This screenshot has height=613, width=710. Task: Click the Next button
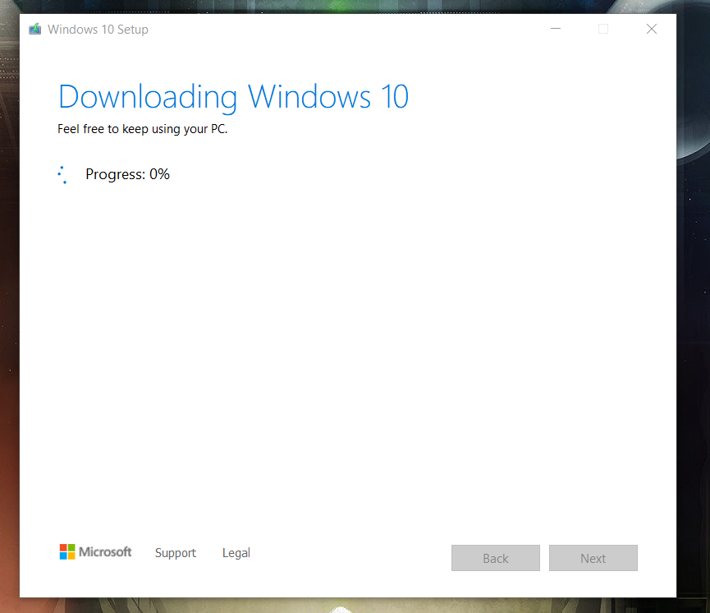point(593,558)
